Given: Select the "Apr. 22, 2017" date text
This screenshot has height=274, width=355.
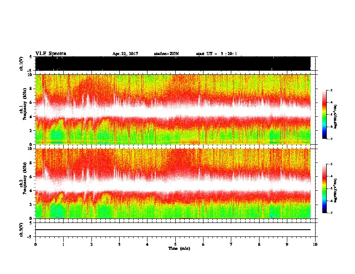Looking at the screenshot, I should click(x=125, y=54).
